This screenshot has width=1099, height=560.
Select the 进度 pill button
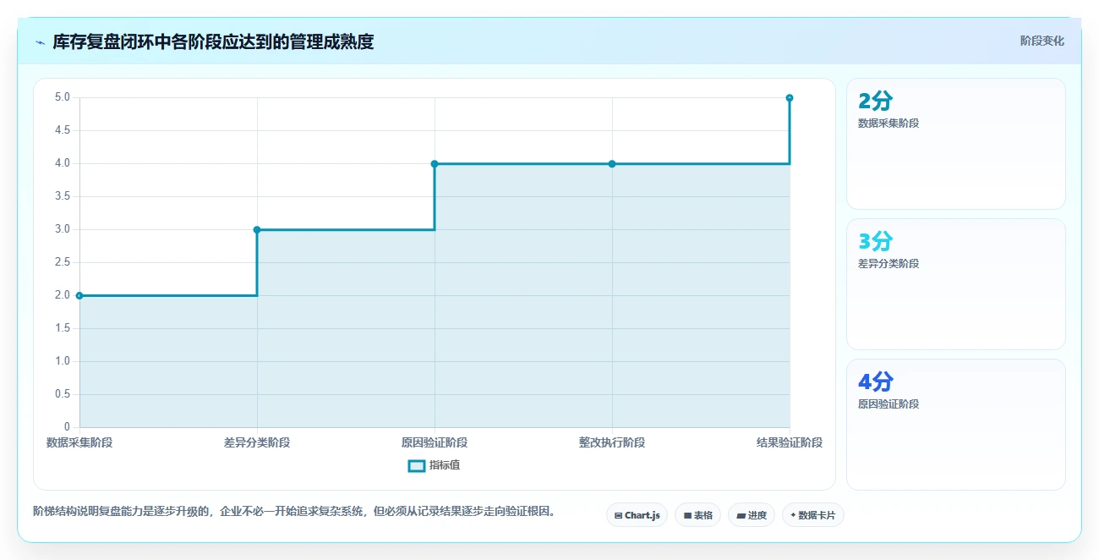(x=752, y=515)
